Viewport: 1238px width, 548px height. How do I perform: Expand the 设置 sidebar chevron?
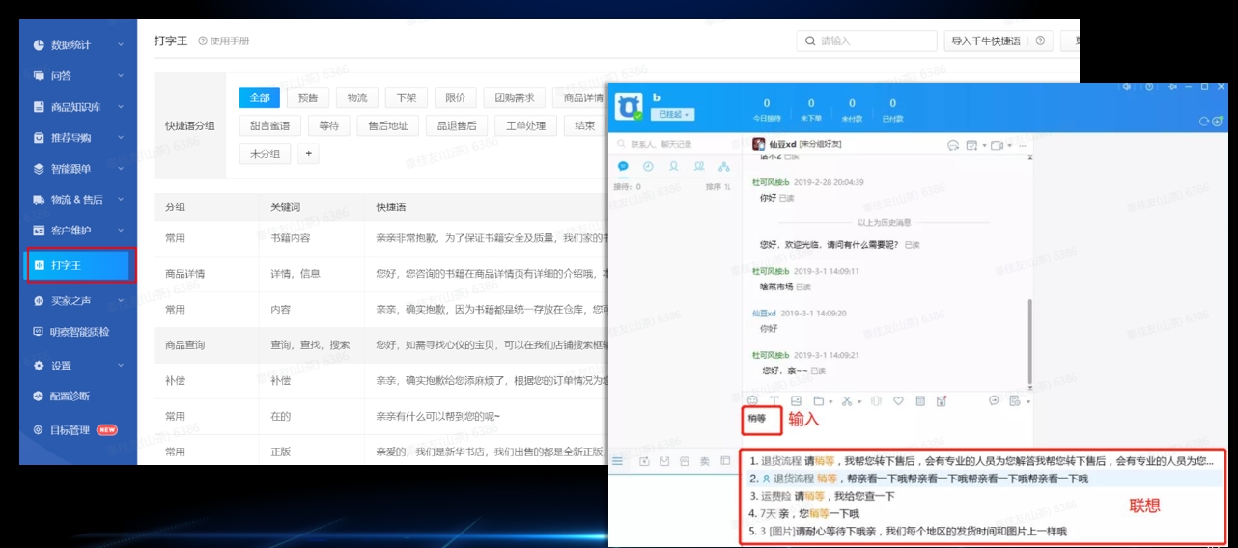point(121,365)
